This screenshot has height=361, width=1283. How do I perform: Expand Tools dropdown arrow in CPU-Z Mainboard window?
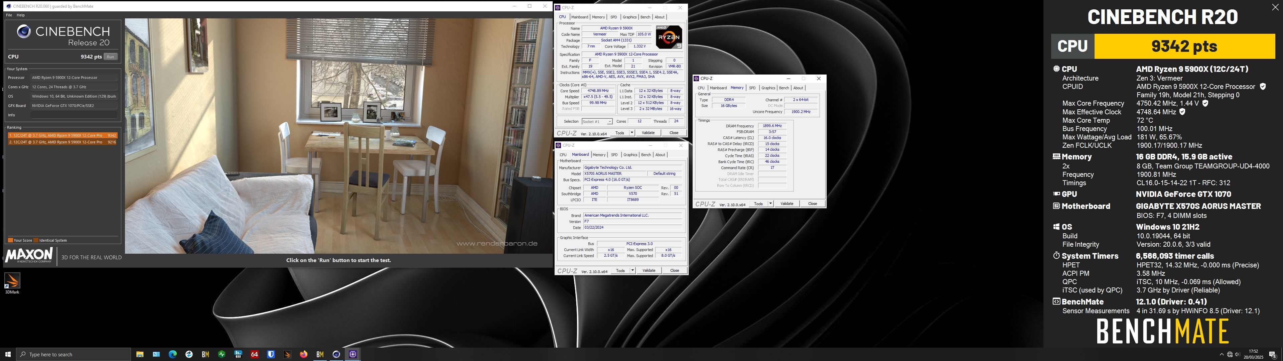click(632, 270)
